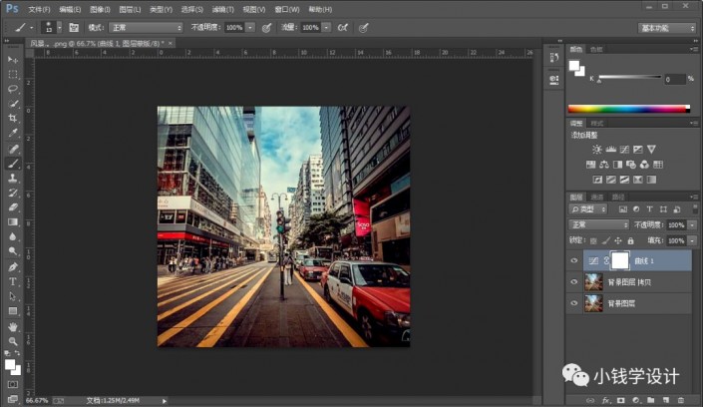The height and width of the screenshot is (407, 703).
Task: Toggle lock transparent pixels
Action: pyautogui.click(x=593, y=241)
